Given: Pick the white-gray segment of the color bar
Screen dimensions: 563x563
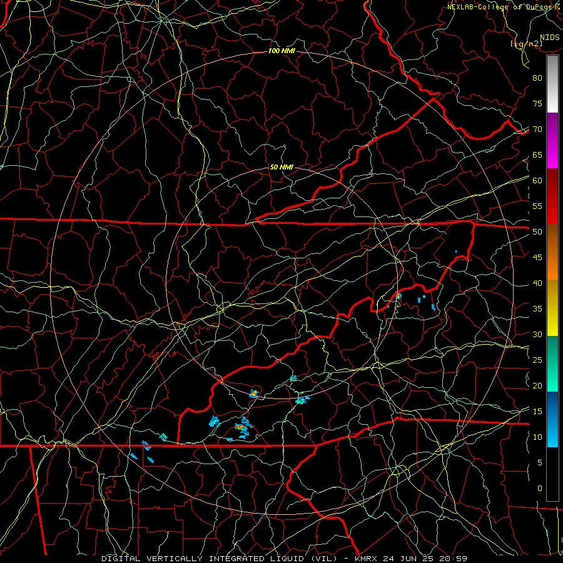Looking at the screenshot, I should pyautogui.click(x=552, y=84).
